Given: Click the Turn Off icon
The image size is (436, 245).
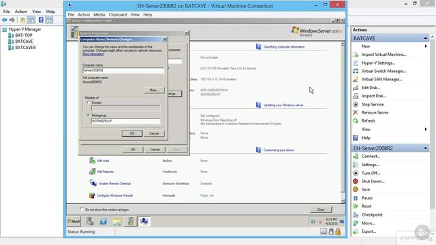Looking at the screenshot, I should (x=356, y=173).
